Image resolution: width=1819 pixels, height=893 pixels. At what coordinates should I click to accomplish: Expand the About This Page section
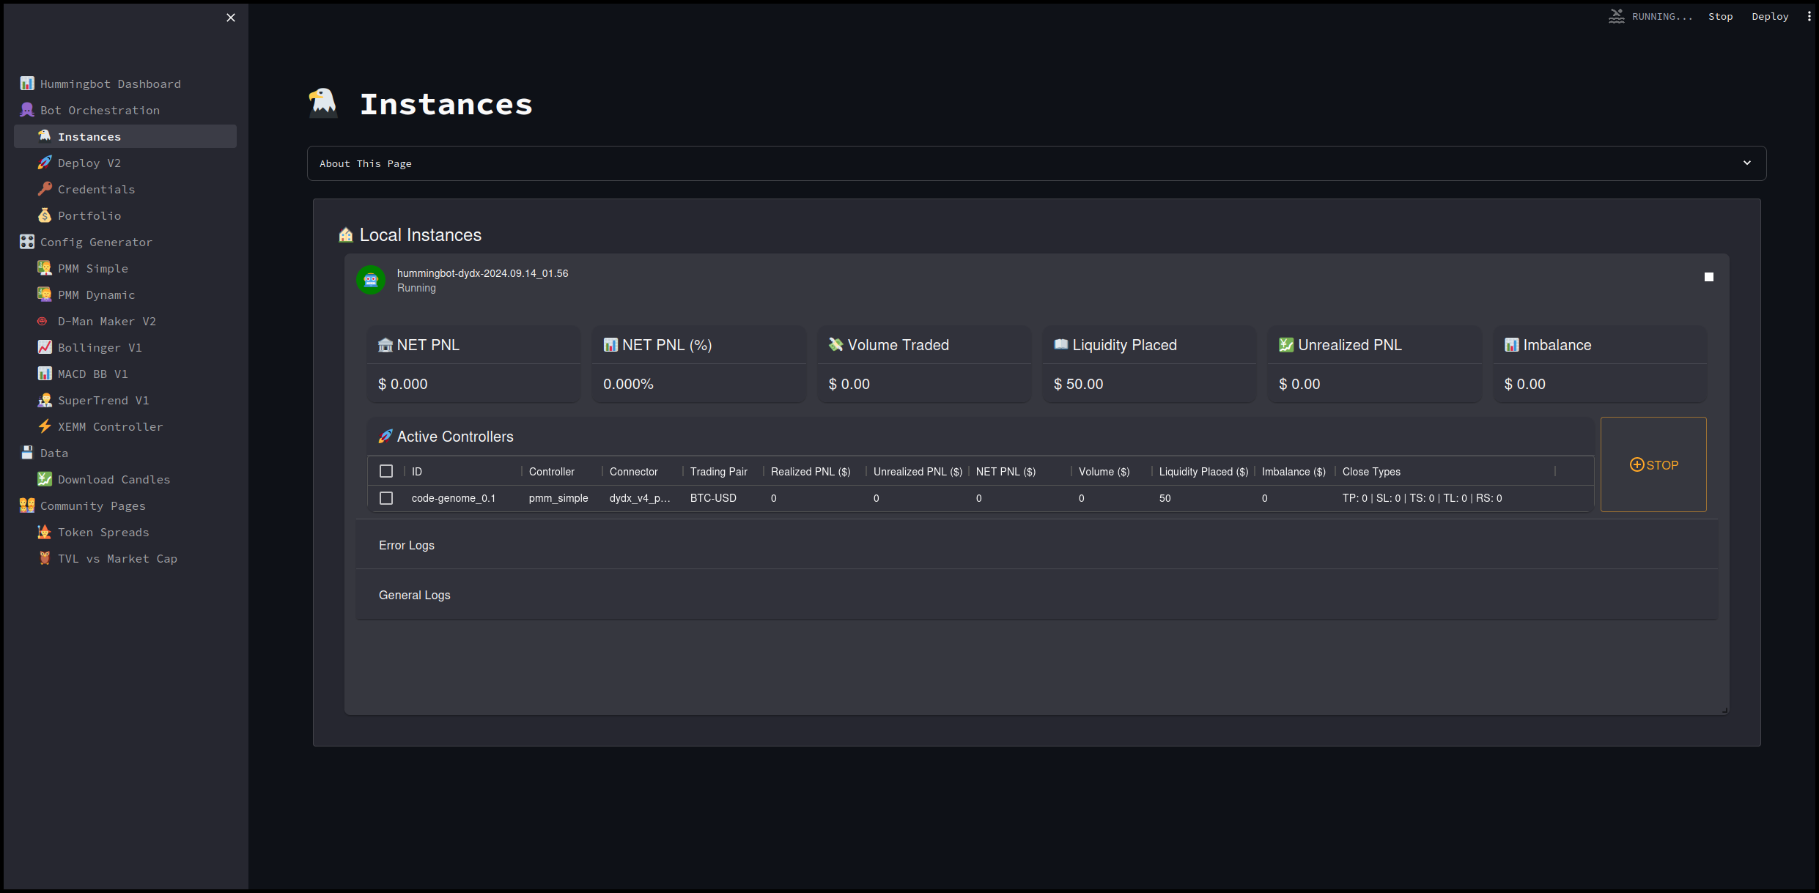[x=1036, y=163]
